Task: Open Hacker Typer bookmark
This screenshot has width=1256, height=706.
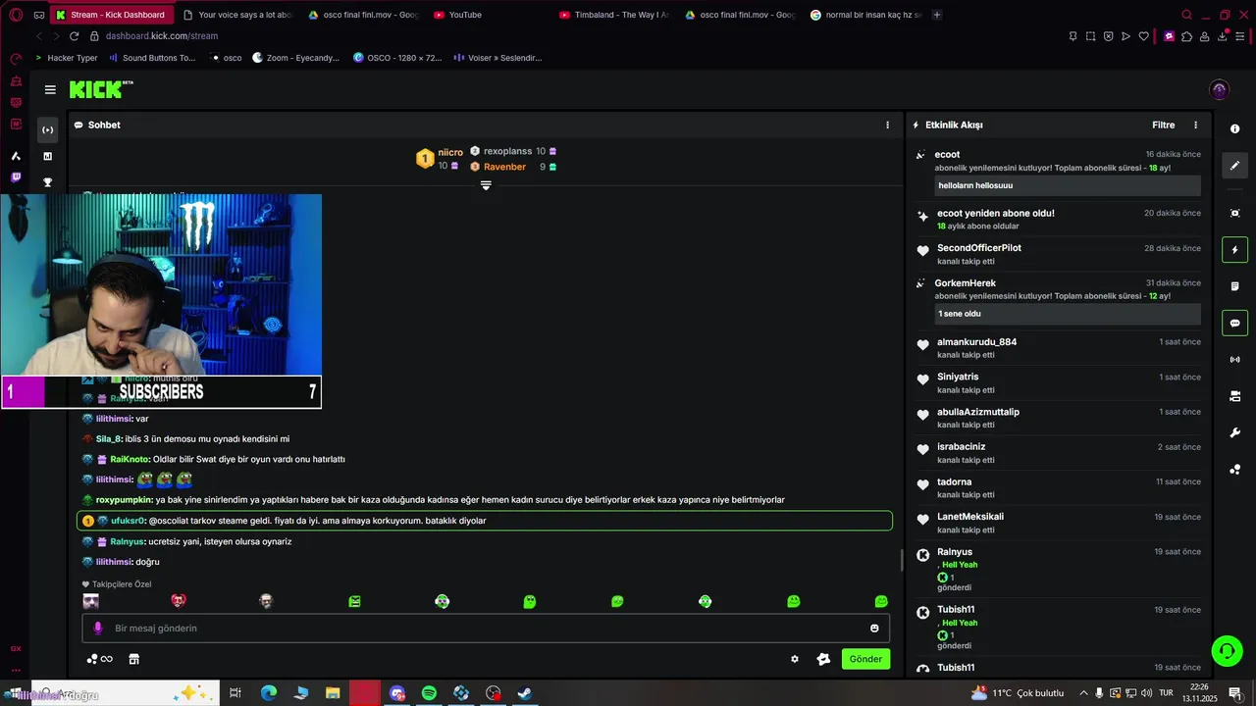Action: pyautogui.click(x=67, y=58)
